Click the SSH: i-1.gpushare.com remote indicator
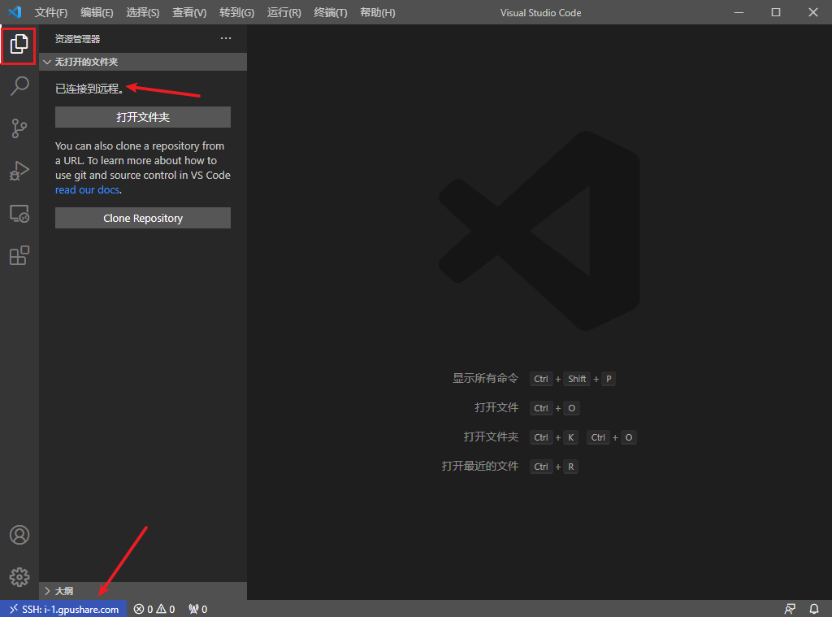The height and width of the screenshot is (617, 832). (x=63, y=609)
